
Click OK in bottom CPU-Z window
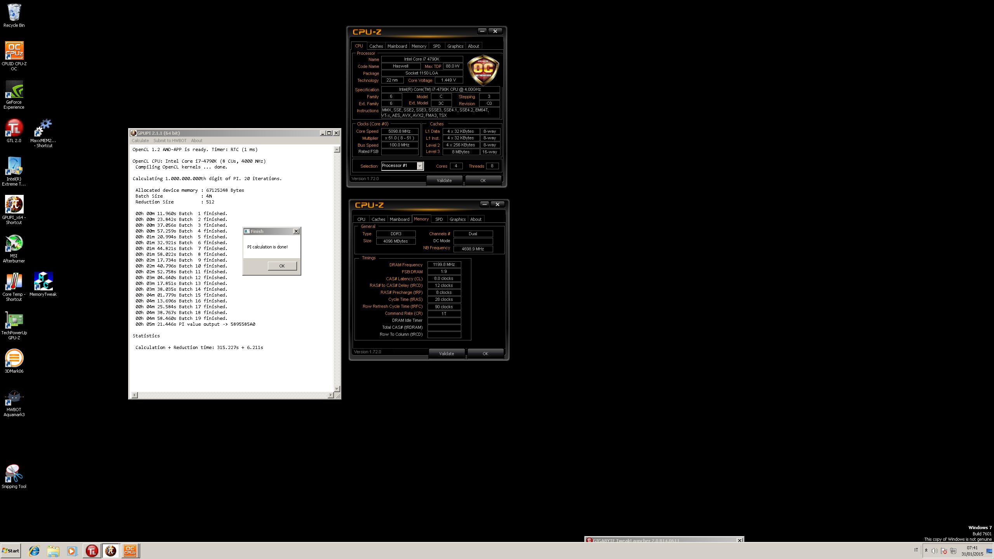[485, 354]
